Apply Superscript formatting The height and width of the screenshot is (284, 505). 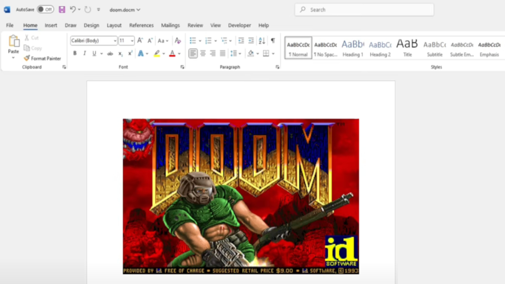pos(130,53)
